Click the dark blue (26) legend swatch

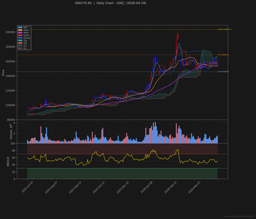[20, 38]
